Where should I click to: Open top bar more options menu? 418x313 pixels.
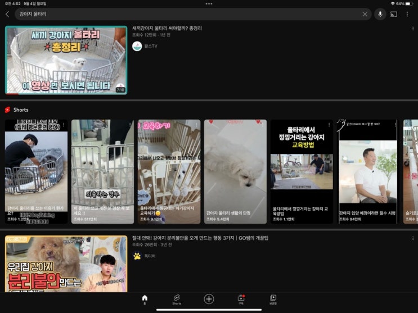pyautogui.click(x=407, y=14)
